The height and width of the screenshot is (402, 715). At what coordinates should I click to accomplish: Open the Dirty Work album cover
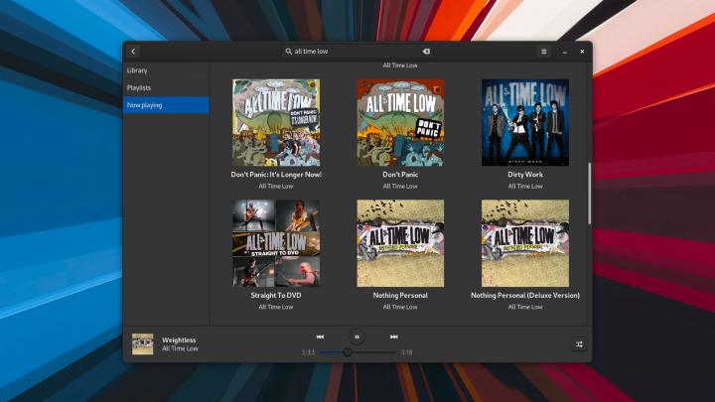tap(524, 122)
